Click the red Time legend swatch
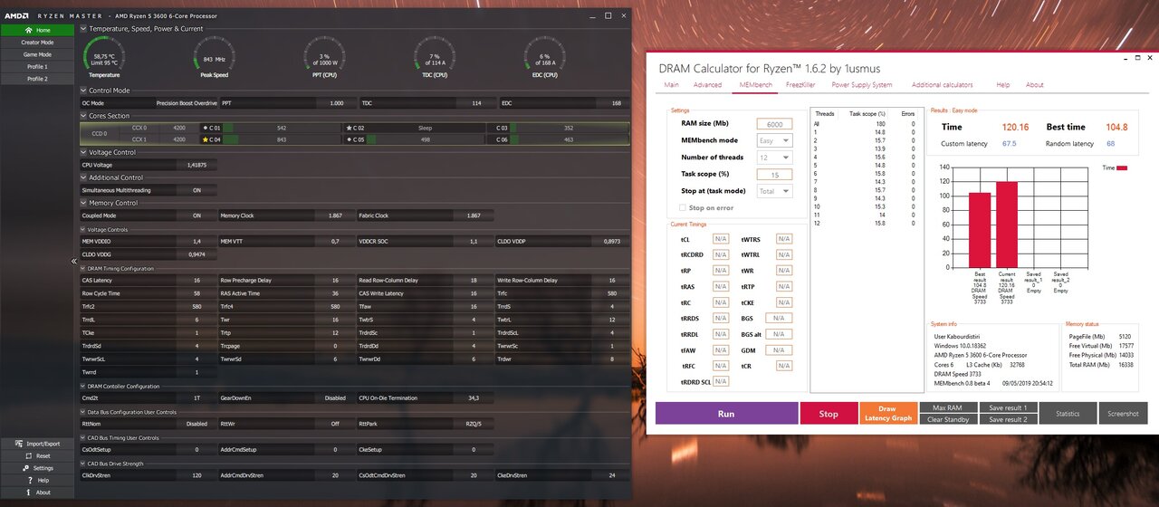Image resolution: width=1159 pixels, height=507 pixels. (1122, 167)
